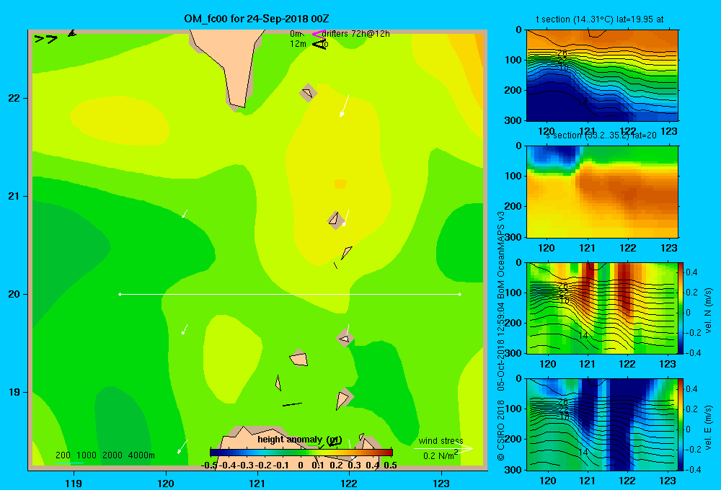The height and width of the screenshot is (490, 721).
Task: Click the '12m' drifter depth label
Action: coord(298,44)
